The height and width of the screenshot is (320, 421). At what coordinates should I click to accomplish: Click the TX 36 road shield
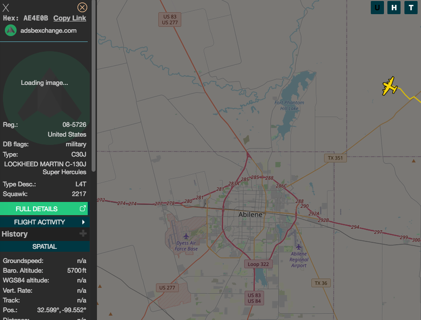321,283
